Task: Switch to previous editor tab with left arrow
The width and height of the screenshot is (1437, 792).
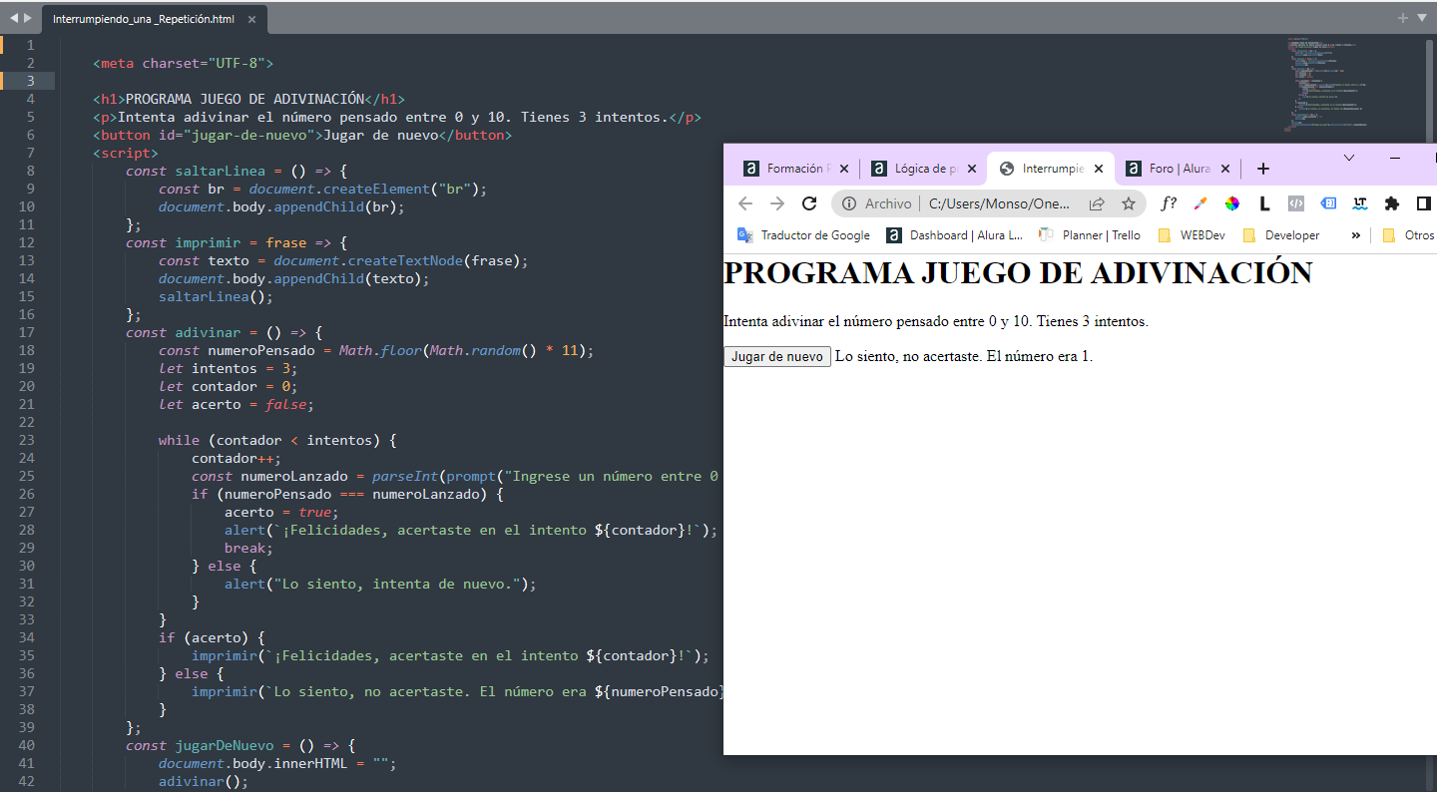Action: tap(14, 18)
